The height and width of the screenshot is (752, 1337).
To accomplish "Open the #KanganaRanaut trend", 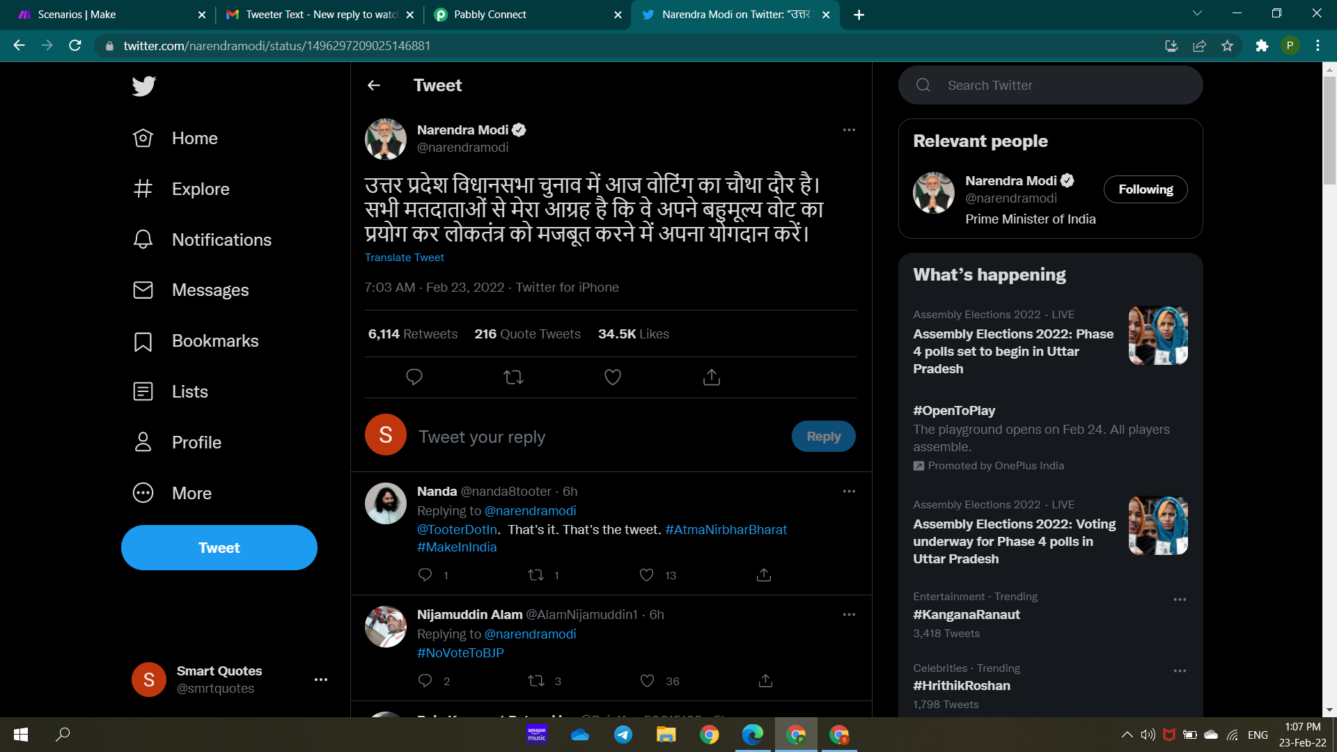I will (x=967, y=615).
